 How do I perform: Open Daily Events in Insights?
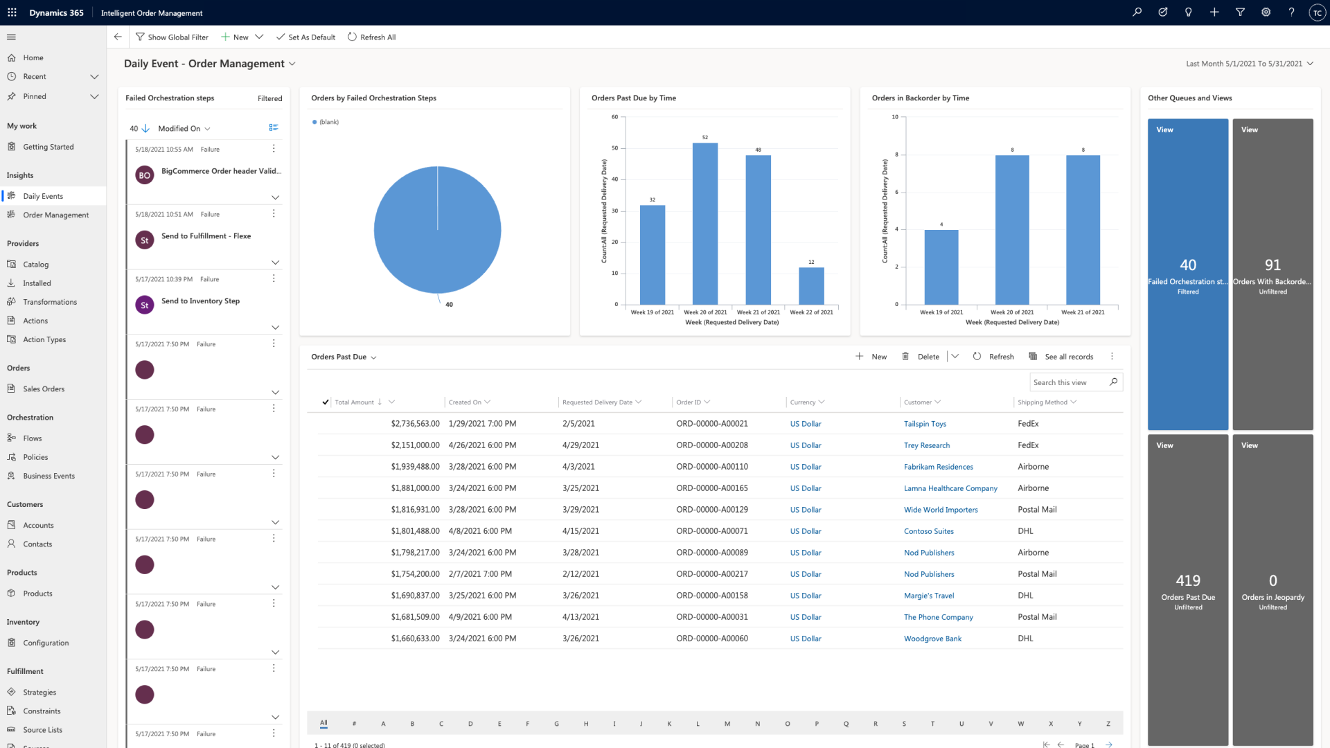[x=43, y=197]
